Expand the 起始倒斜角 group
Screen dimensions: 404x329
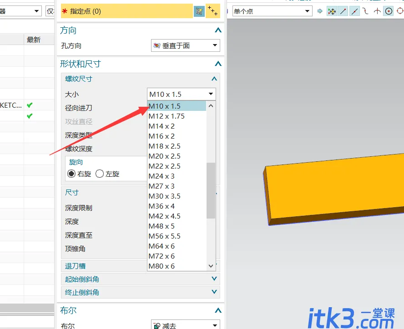214,279
